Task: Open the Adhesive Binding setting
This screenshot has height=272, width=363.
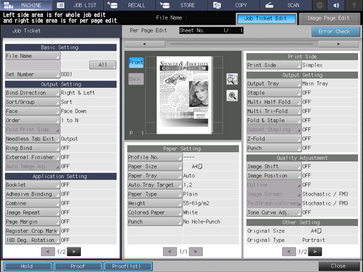Action: tap(32, 194)
